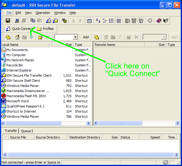Toggle the folder tree view pane icon
The image size is (182, 166).
[x=89, y=21]
